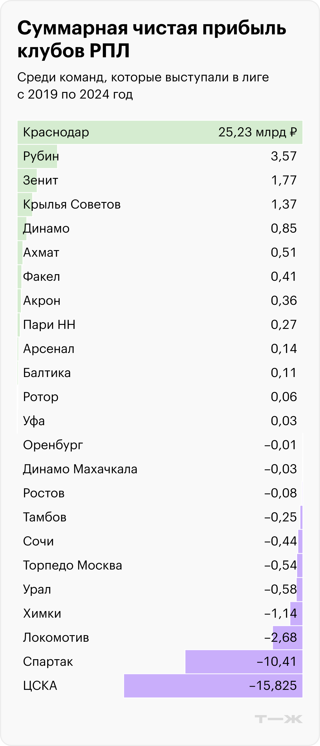320x746 pixels.
Task: Click the ЦСКА purple bar
Action: 213,686
